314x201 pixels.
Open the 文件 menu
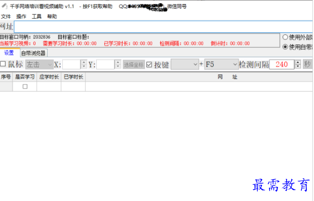(6, 16)
